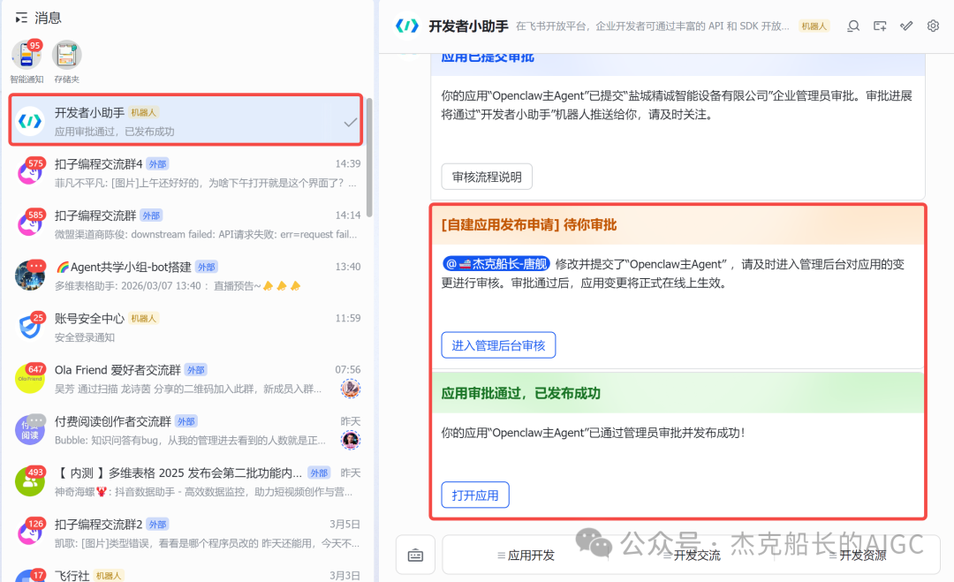The width and height of the screenshot is (954, 582).
Task: Open Ola Friend 爱好者交流群 avatar
Action: point(30,378)
